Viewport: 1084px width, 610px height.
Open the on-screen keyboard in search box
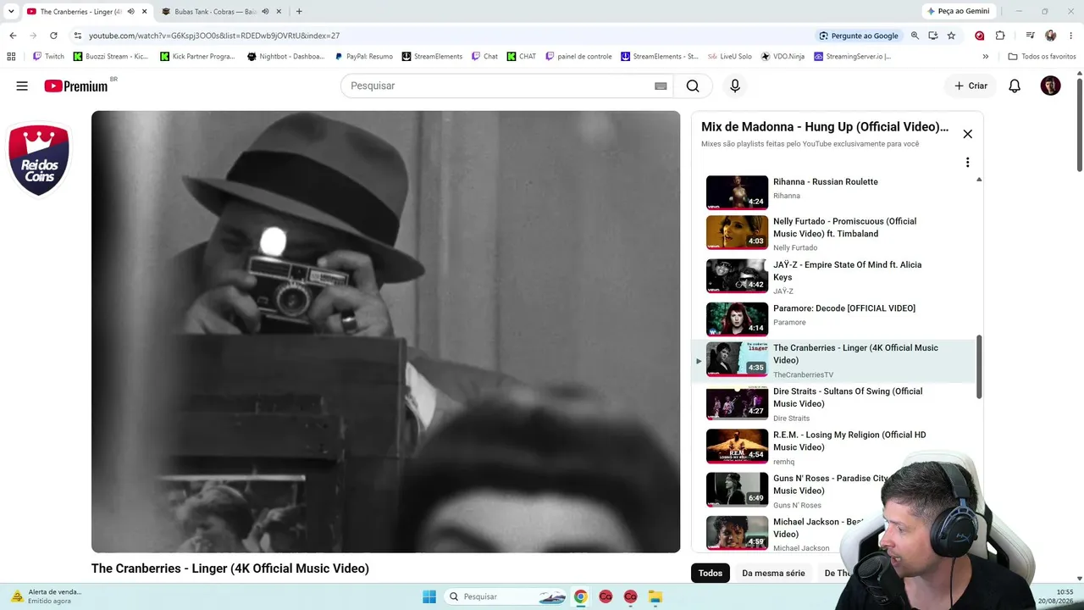pyautogui.click(x=661, y=86)
